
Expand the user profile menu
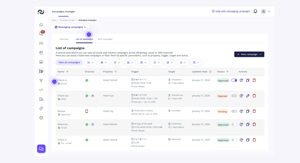(265, 11)
